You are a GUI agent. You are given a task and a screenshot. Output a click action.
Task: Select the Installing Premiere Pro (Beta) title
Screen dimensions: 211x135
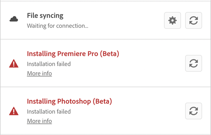pyautogui.click(x=73, y=54)
